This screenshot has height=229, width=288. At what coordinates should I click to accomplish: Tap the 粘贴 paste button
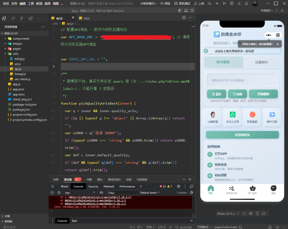tap(237, 94)
